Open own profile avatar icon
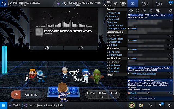The width and height of the screenshot is (174, 109). coord(132,105)
